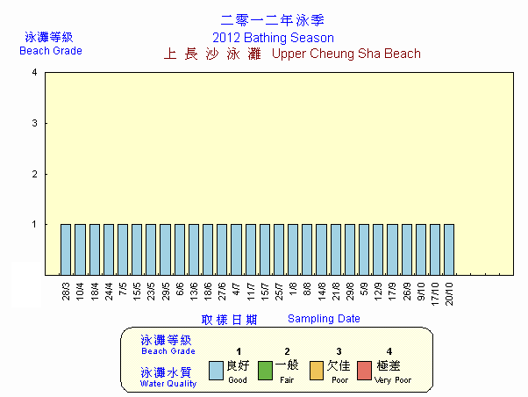Click y-axis tick value 4
528x397 pixels.
pos(34,72)
